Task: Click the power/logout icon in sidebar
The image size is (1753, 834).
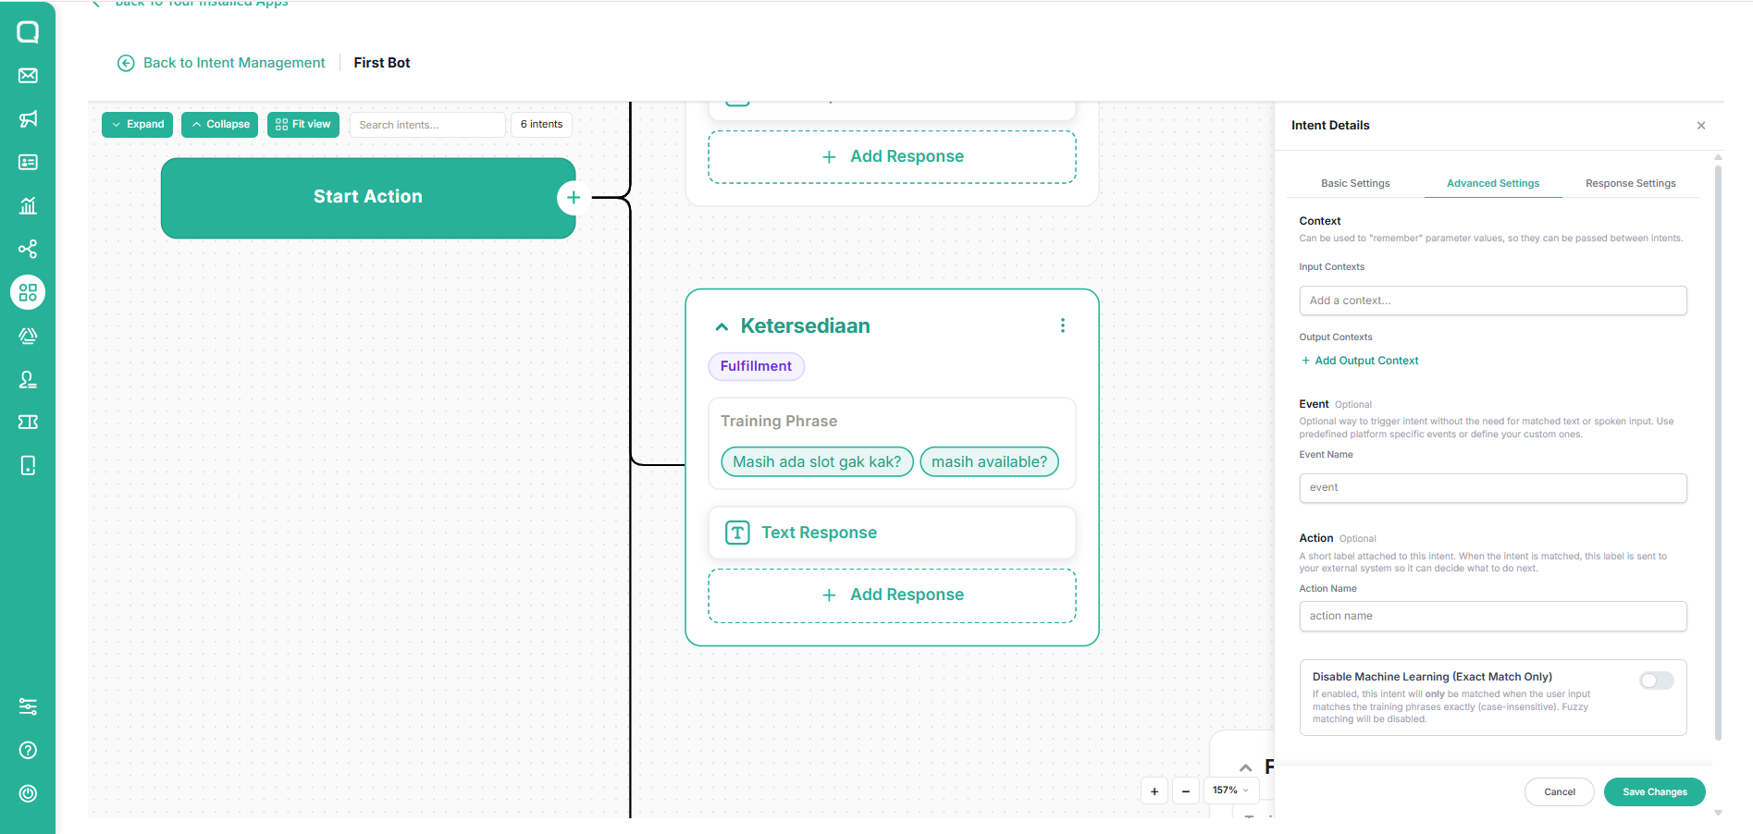Action: click(x=28, y=793)
